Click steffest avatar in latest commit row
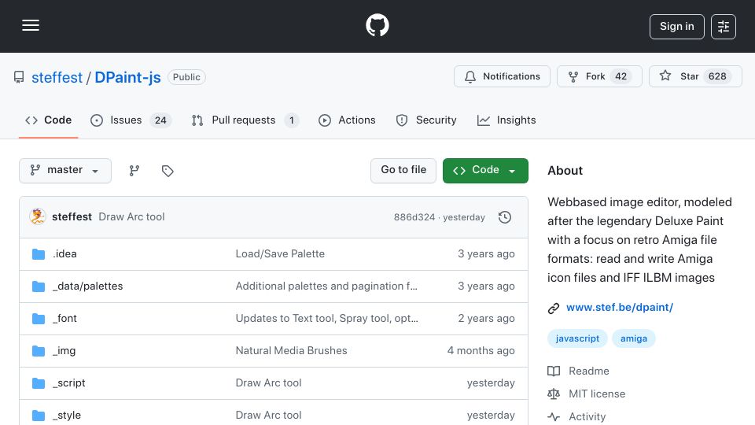755x425 pixels. click(38, 217)
